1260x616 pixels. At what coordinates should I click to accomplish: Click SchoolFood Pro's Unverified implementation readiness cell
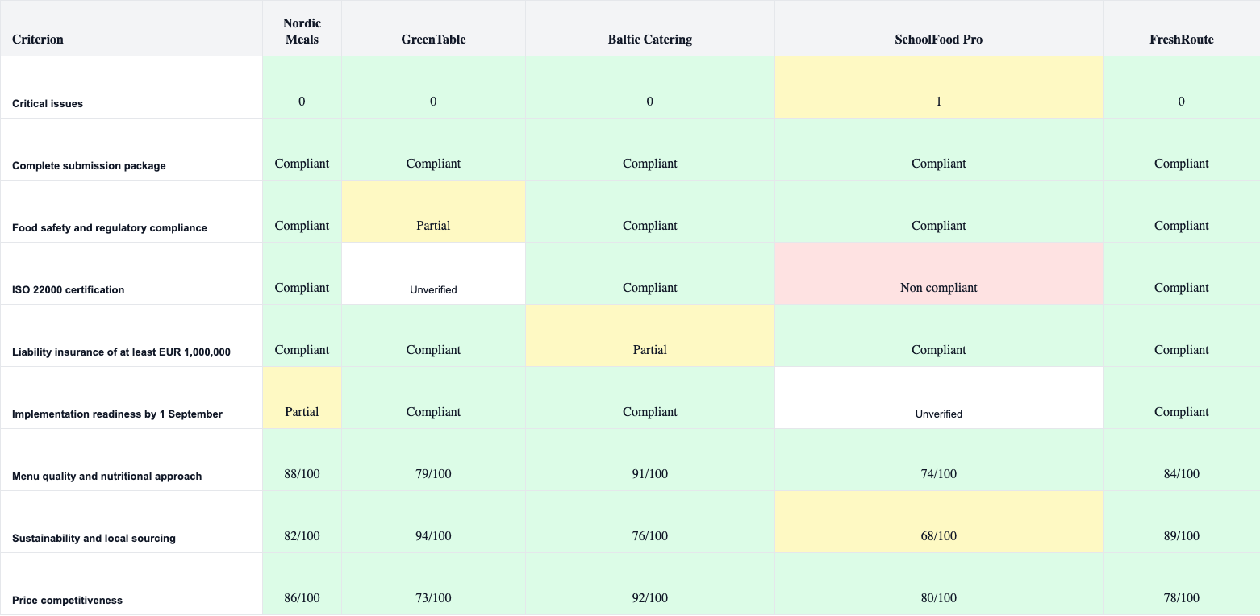tap(939, 397)
